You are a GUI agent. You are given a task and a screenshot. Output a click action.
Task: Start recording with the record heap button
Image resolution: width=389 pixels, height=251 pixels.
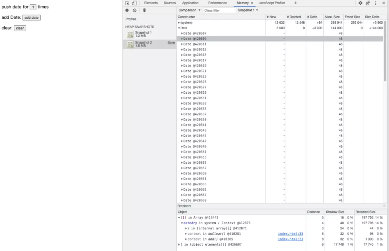coord(127,10)
